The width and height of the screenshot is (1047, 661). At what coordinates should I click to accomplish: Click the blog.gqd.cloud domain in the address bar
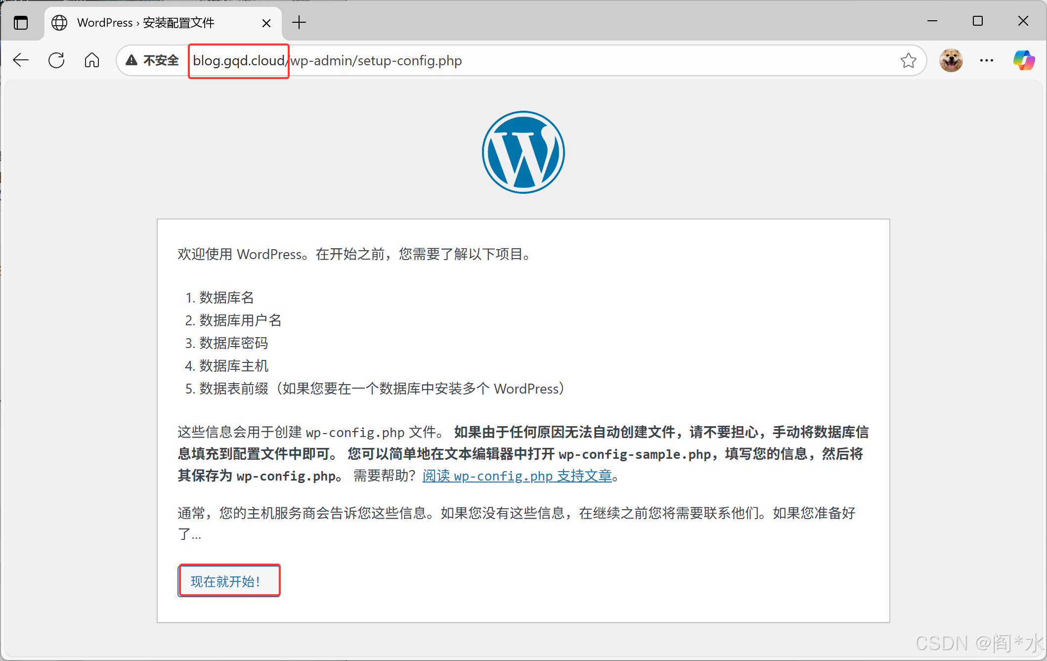238,60
